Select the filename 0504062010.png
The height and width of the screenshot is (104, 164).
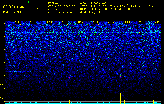pyautogui.click(x=13, y=7)
